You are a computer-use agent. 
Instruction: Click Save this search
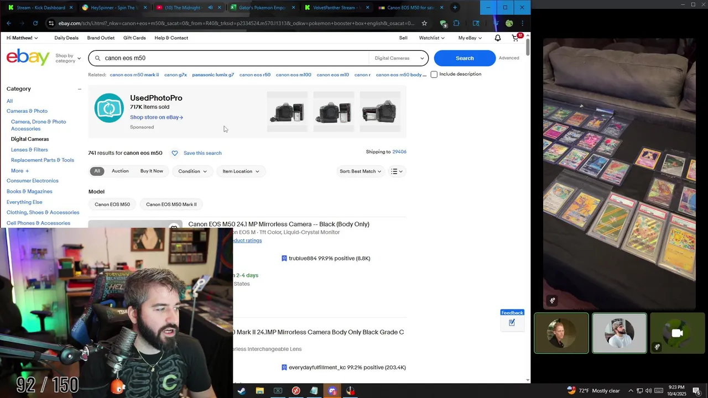coord(202,153)
